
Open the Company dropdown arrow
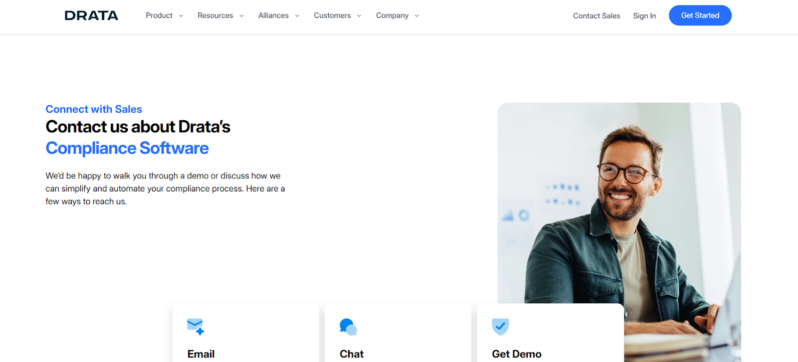pyautogui.click(x=417, y=16)
